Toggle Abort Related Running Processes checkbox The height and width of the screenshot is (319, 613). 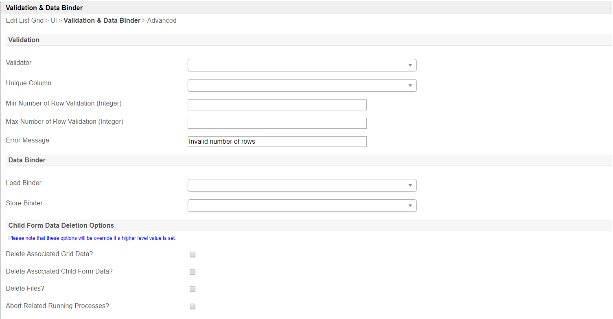(193, 306)
